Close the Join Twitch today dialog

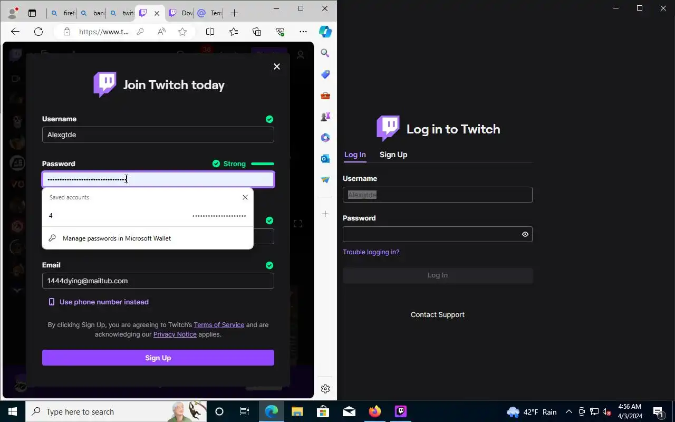277,66
